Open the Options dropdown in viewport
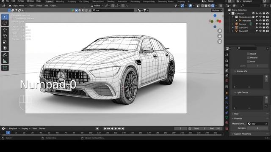 [217, 10]
